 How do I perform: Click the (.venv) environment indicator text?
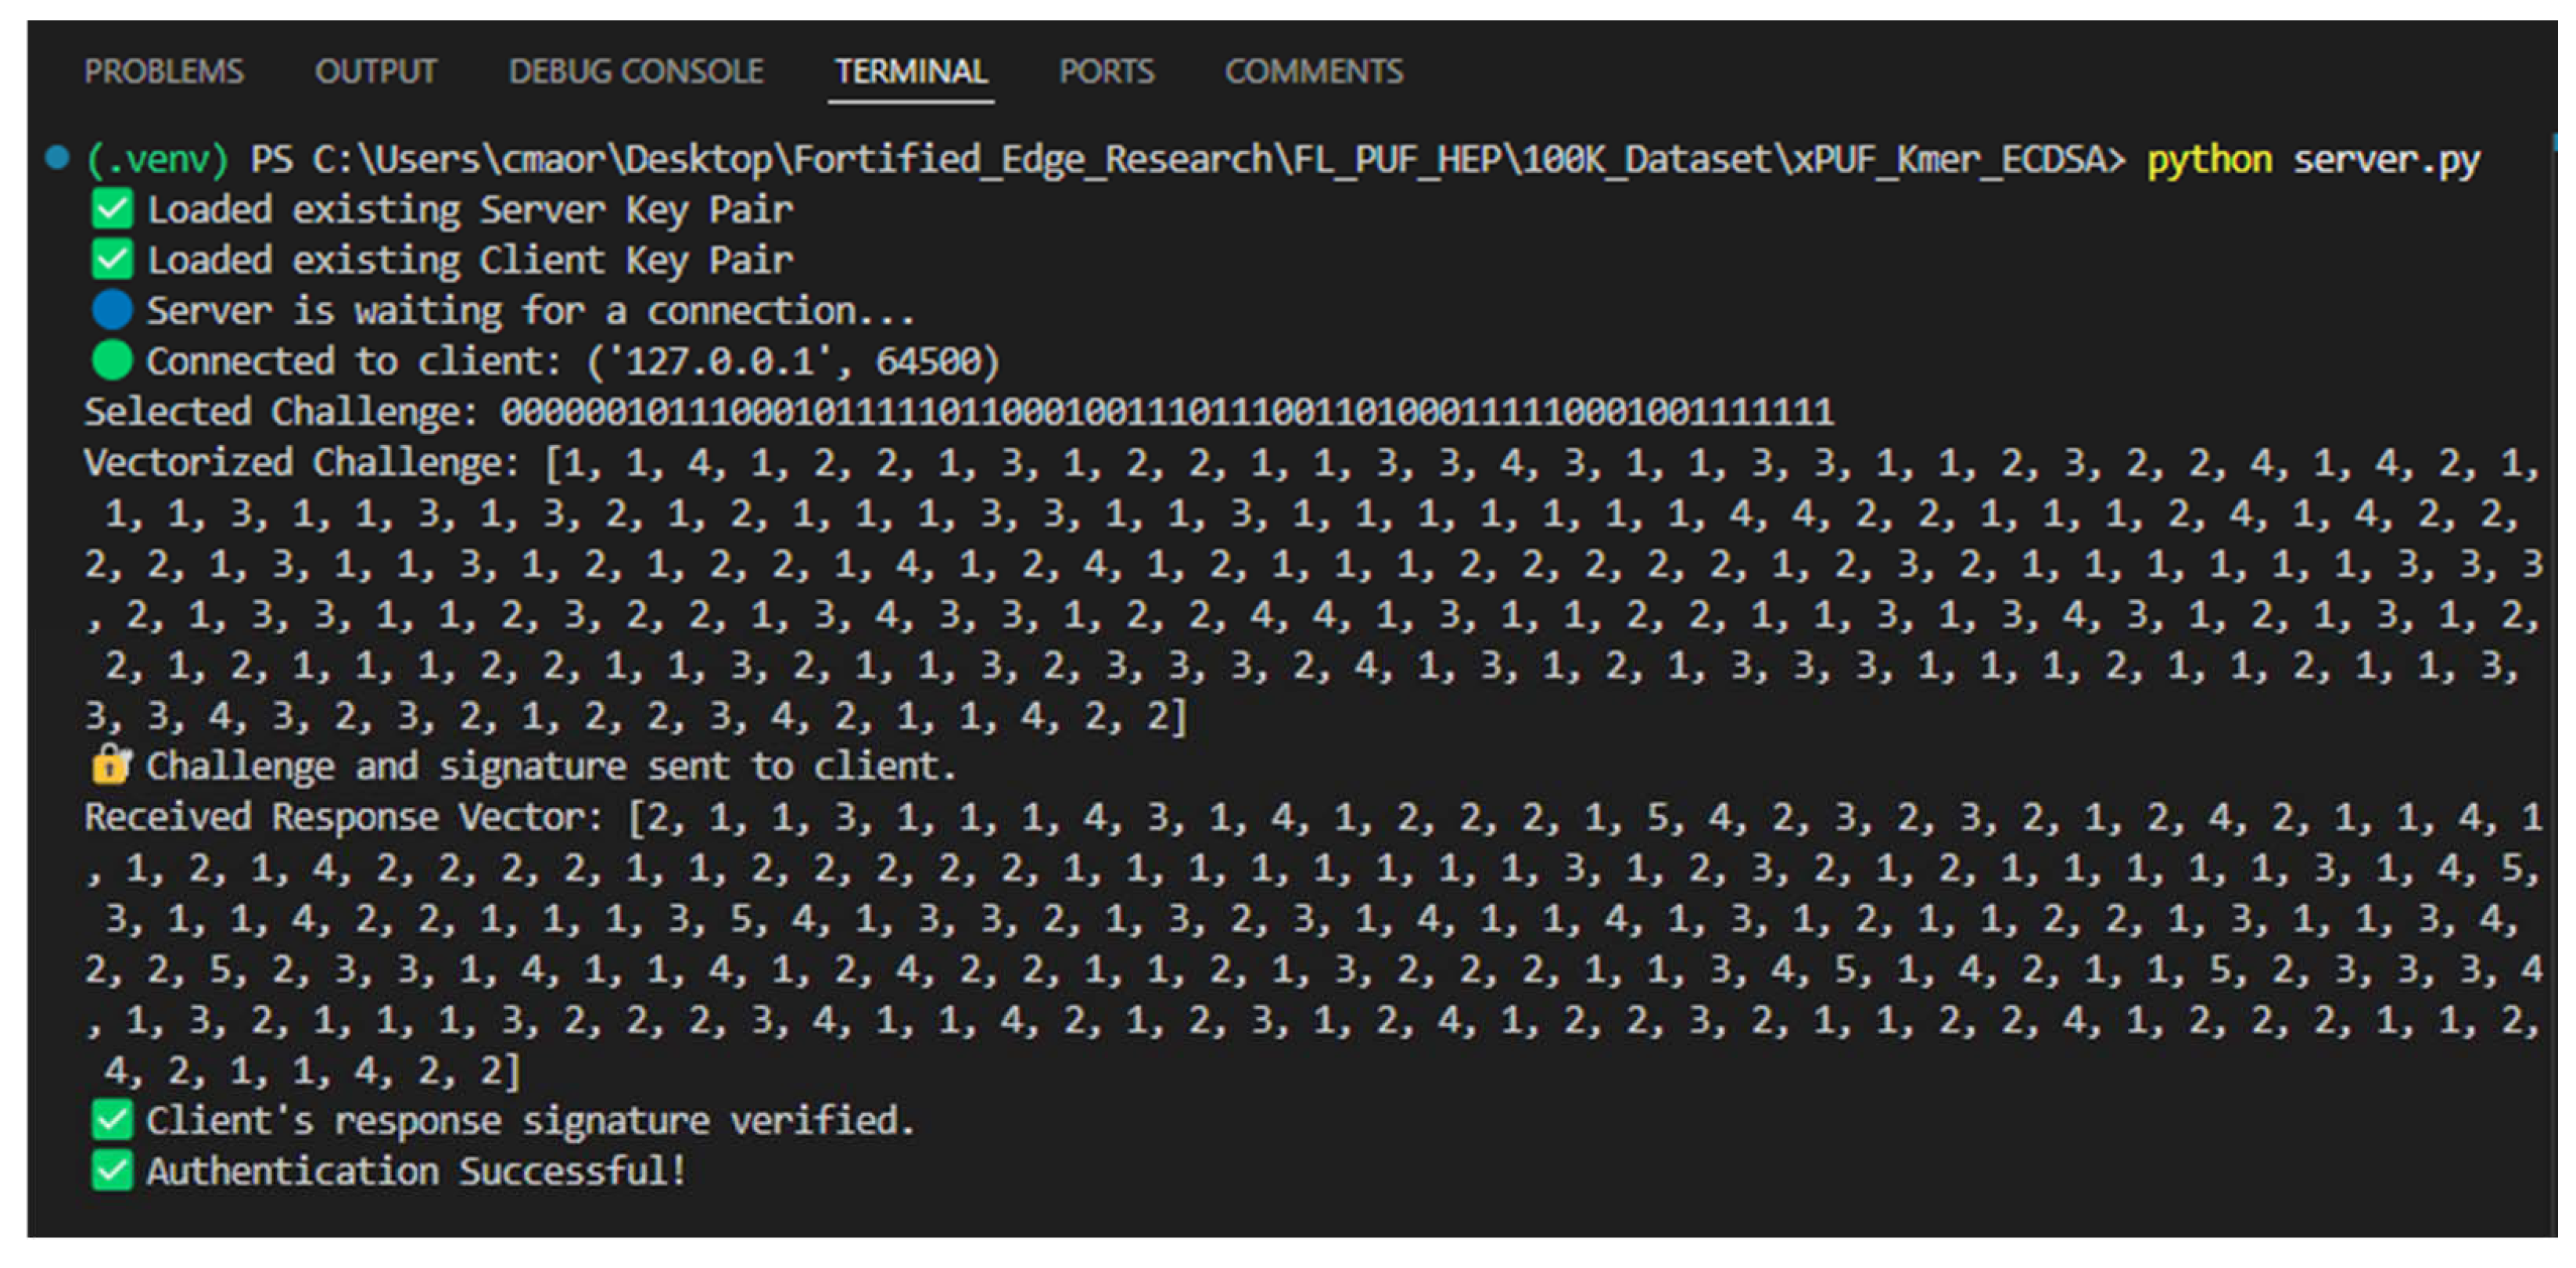coord(157,159)
